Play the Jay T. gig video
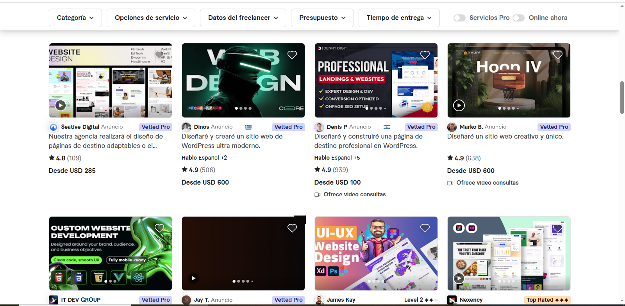Image resolution: width=625 pixels, height=306 pixels. point(193,278)
